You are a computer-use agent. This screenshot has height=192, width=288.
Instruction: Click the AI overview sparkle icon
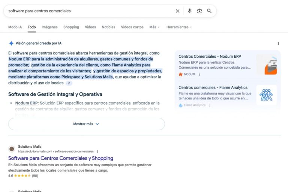click(11, 43)
